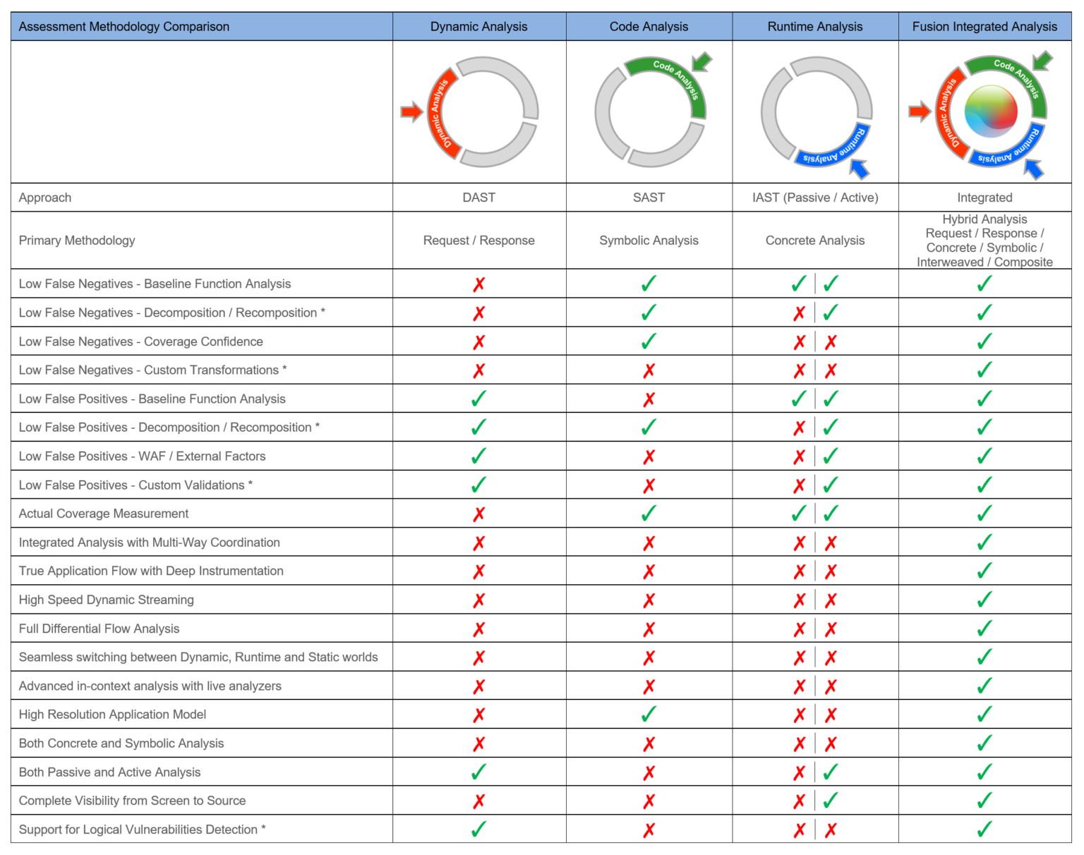Click the orange arrow in Fusion diagram
This screenshot has width=1084, height=855.
[x=920, y=111]
